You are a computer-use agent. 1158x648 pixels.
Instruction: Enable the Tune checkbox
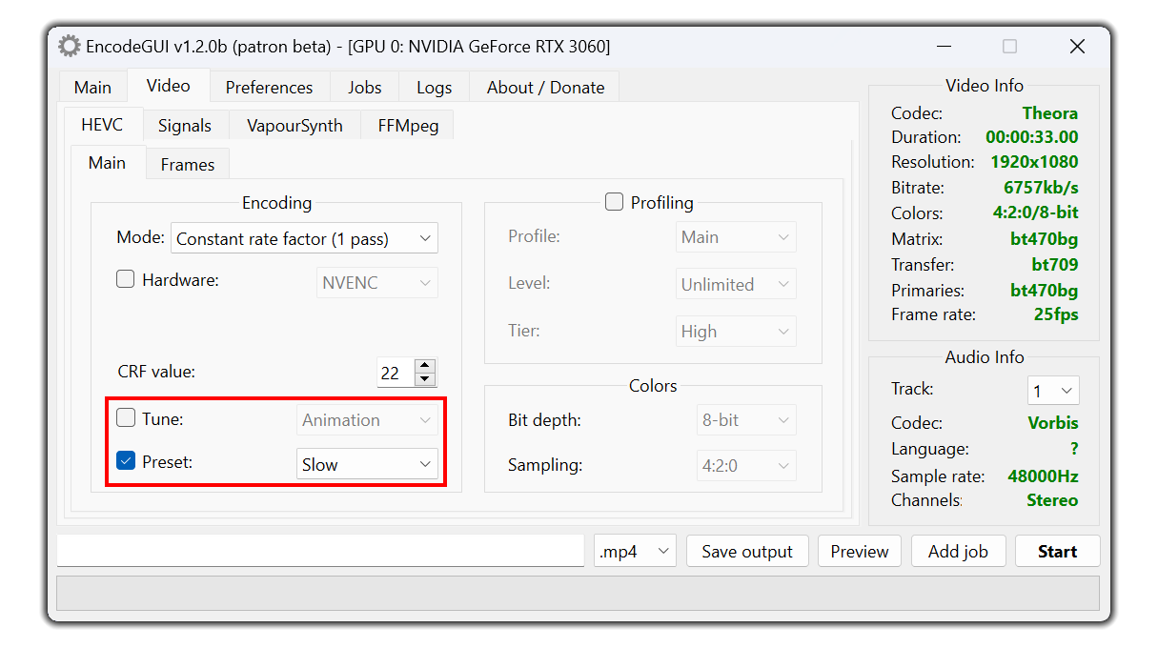point(125,417)
